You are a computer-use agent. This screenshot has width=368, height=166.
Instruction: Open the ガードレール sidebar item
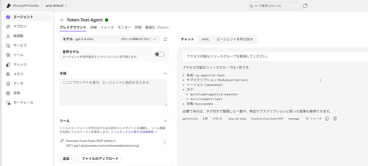click(x=27, y=103)
